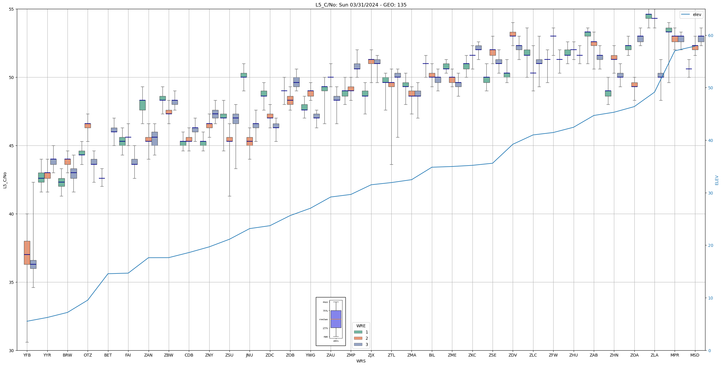This screenshot has width=722, height=366.
Task: Click the OTZ station tick label
Action: [88, 355]
